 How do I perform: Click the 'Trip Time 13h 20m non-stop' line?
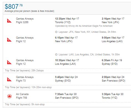point(28,87)
